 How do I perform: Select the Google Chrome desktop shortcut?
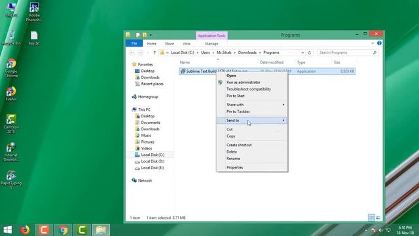coord(11,68)
